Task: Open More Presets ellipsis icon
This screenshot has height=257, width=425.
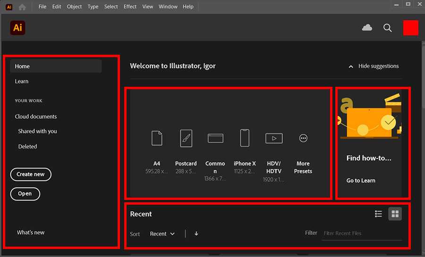Action: pyautogui.click(x=303, y=138)
